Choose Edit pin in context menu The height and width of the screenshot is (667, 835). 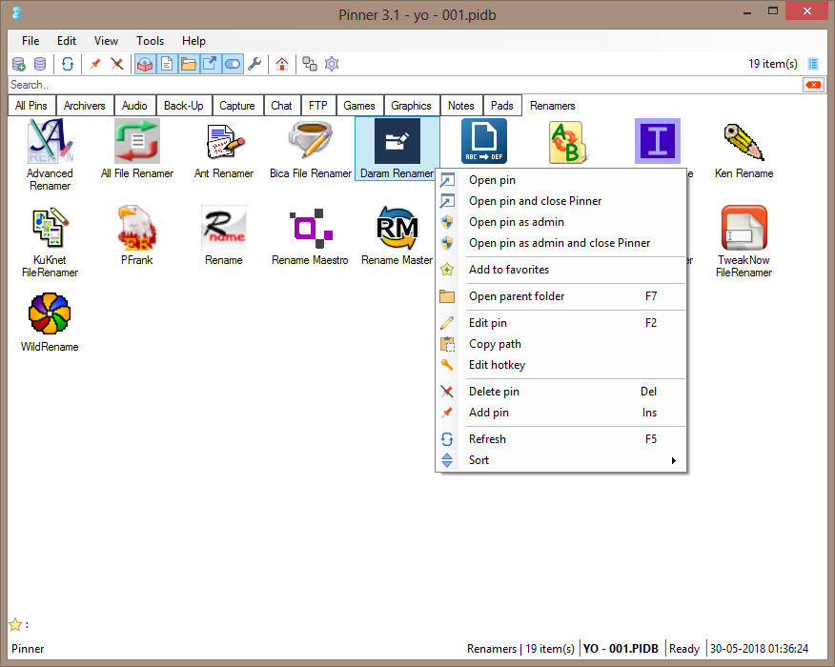tap(560, 323)
